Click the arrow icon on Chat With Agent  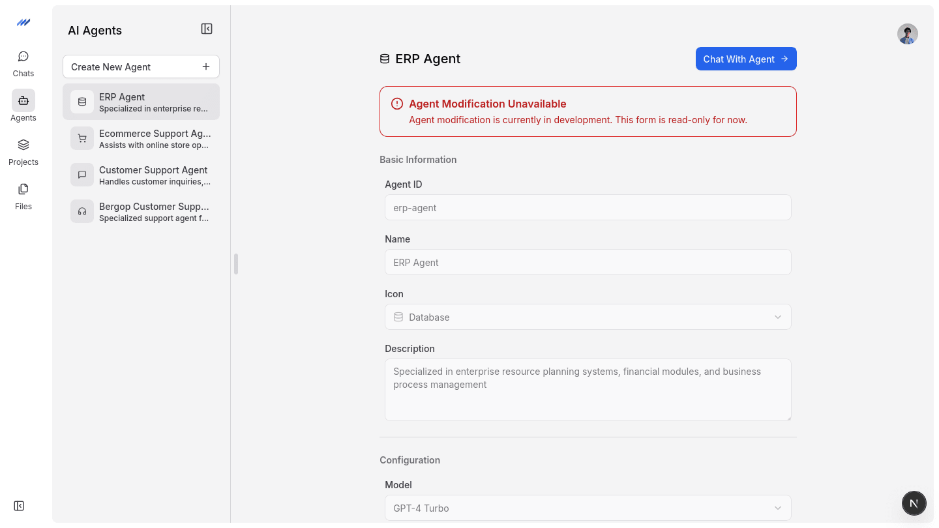click(x=784, y=59)
